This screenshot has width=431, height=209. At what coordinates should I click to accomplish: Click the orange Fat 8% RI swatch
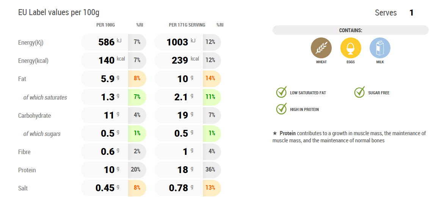click(137, 79)
